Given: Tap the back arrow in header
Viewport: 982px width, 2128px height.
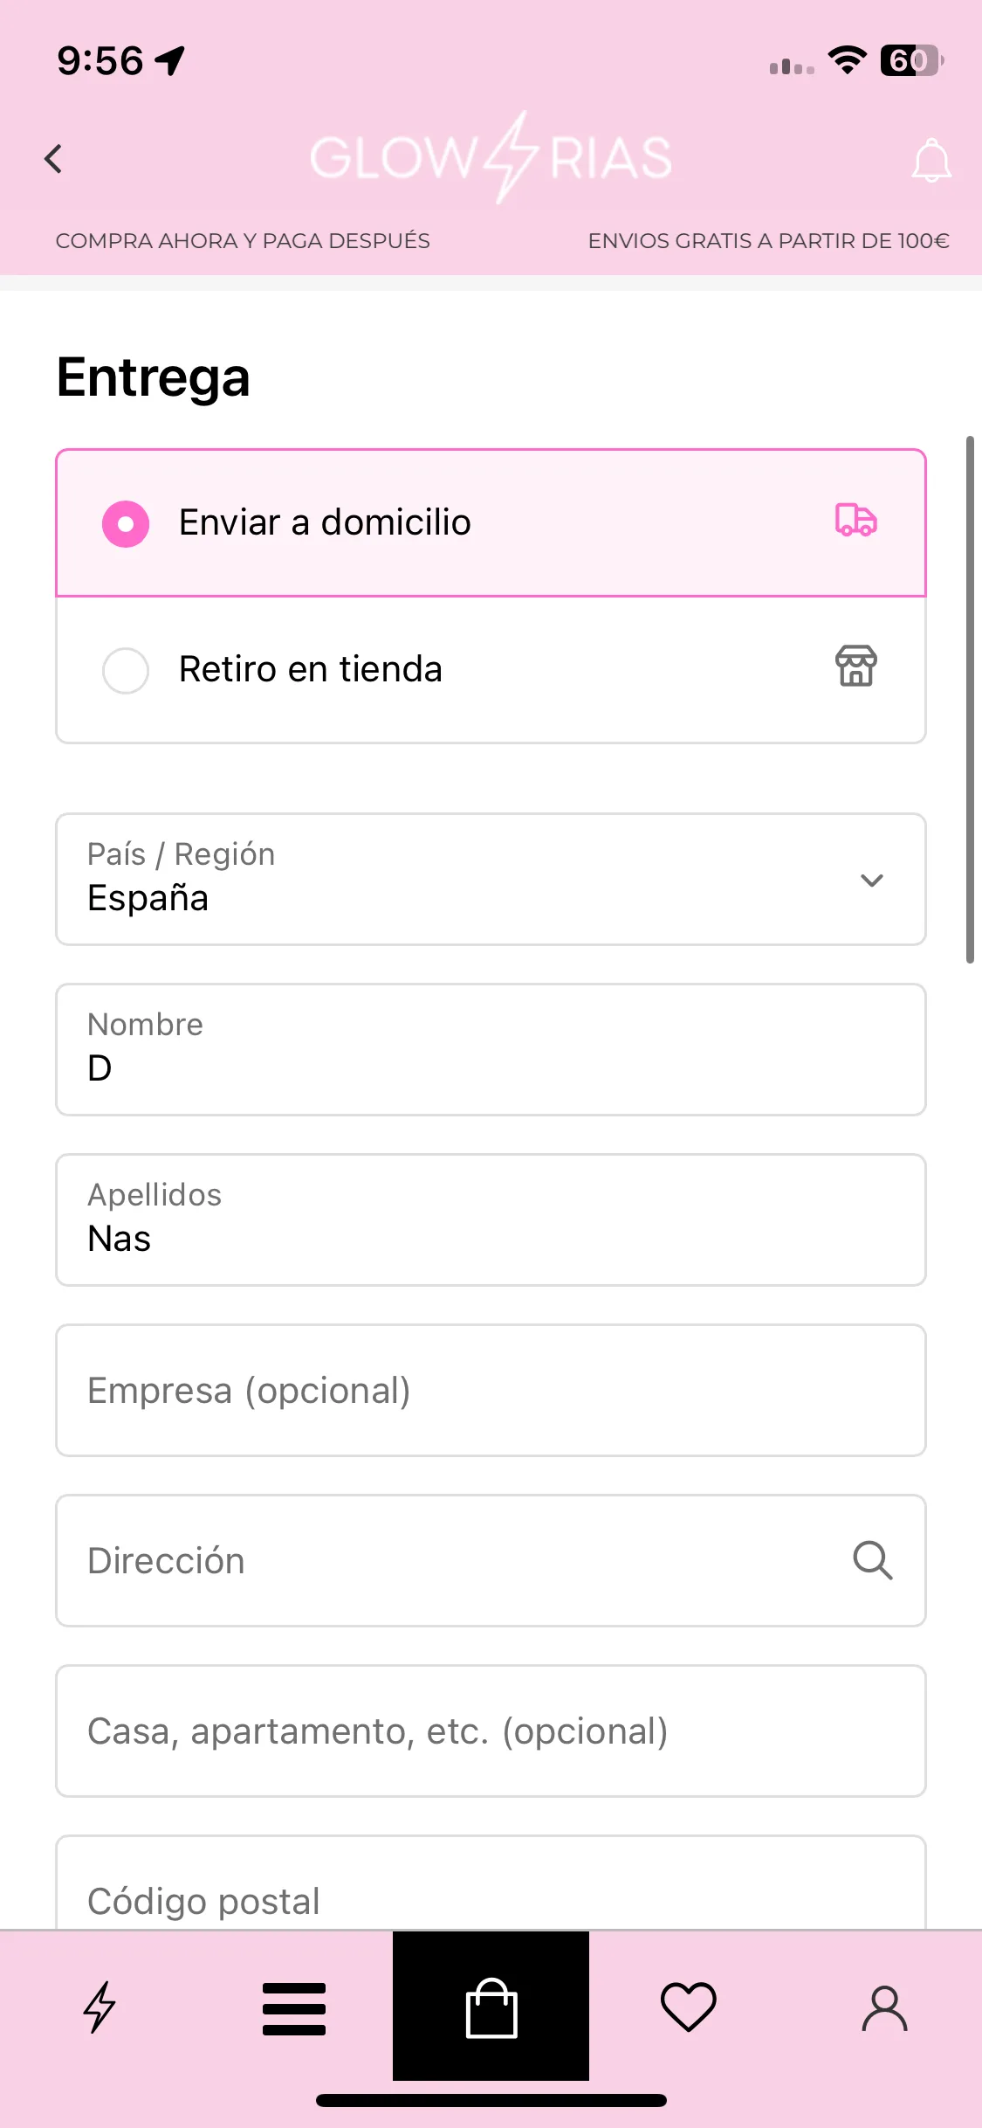Looking at the screenshot, I should 54,159.
